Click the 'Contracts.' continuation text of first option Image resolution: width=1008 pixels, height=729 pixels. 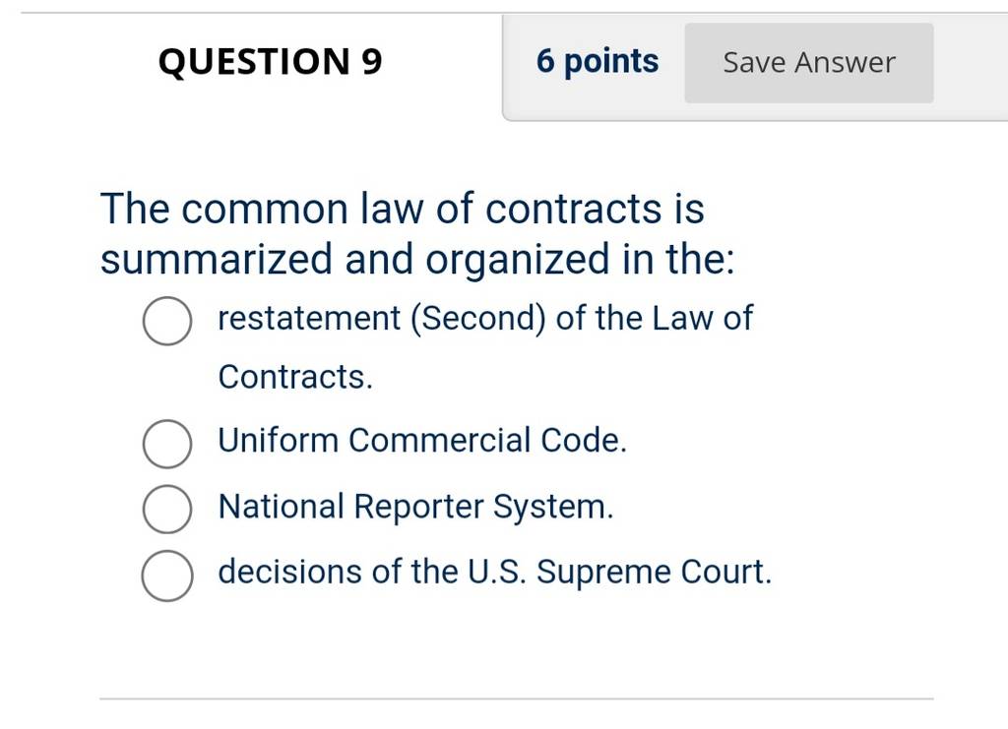(x=295, y=377)
